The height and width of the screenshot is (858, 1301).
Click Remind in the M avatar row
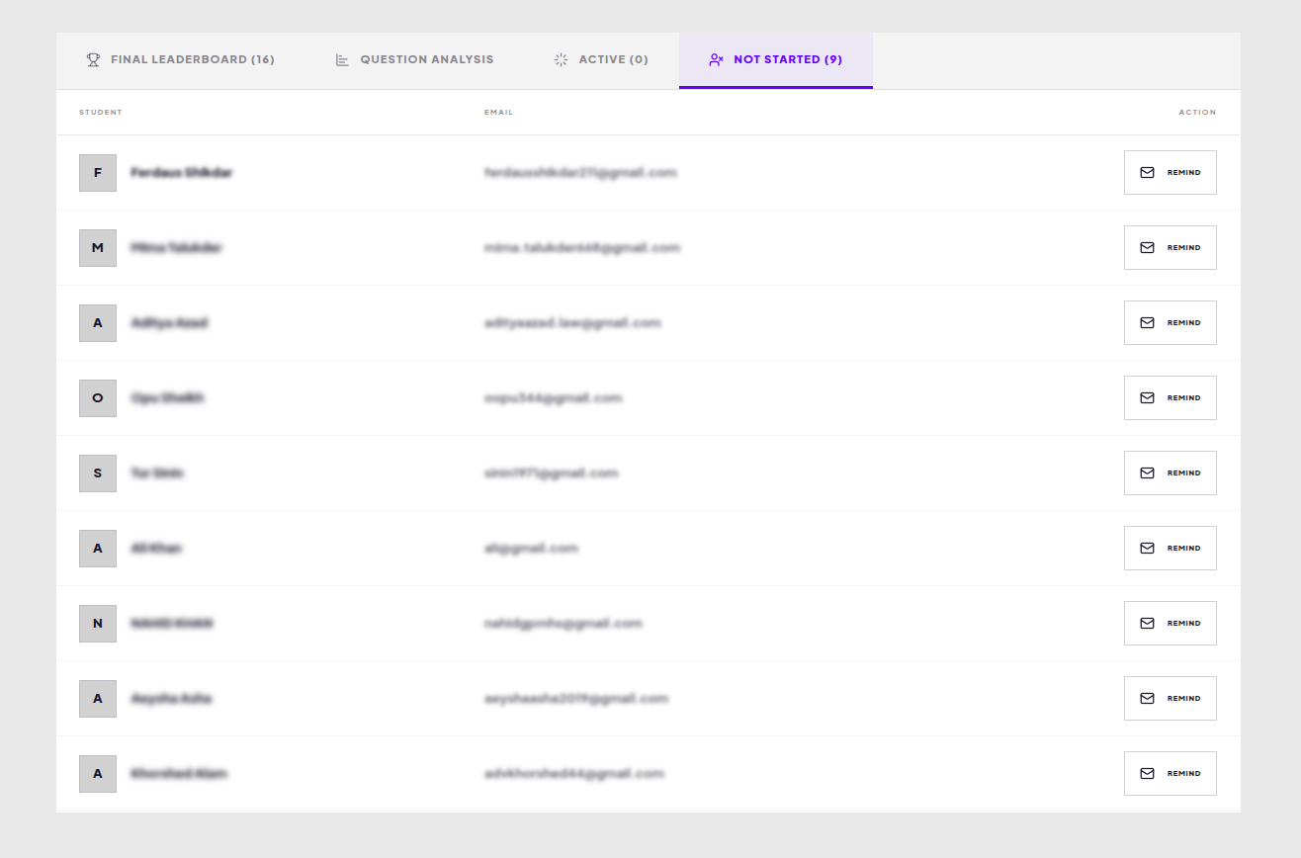click(x=1171, y=248)
